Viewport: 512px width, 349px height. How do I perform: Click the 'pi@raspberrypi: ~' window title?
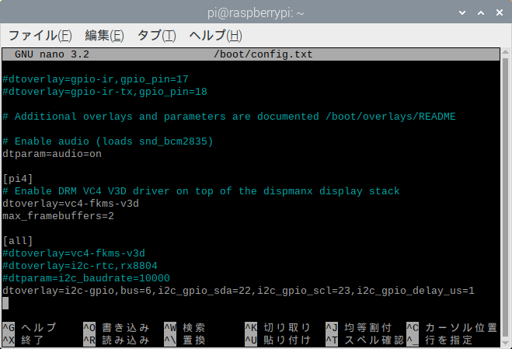coord(256,13)
